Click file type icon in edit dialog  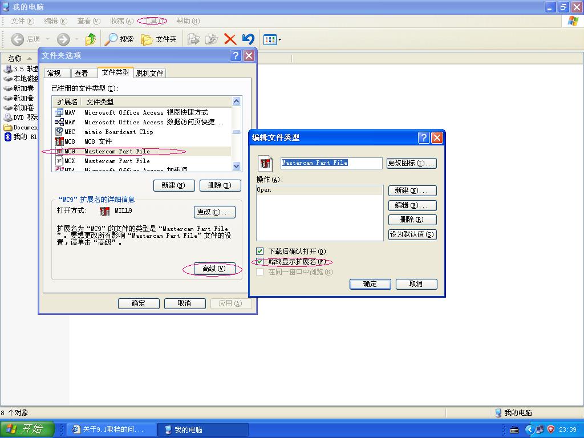click(x=265, y=163)
